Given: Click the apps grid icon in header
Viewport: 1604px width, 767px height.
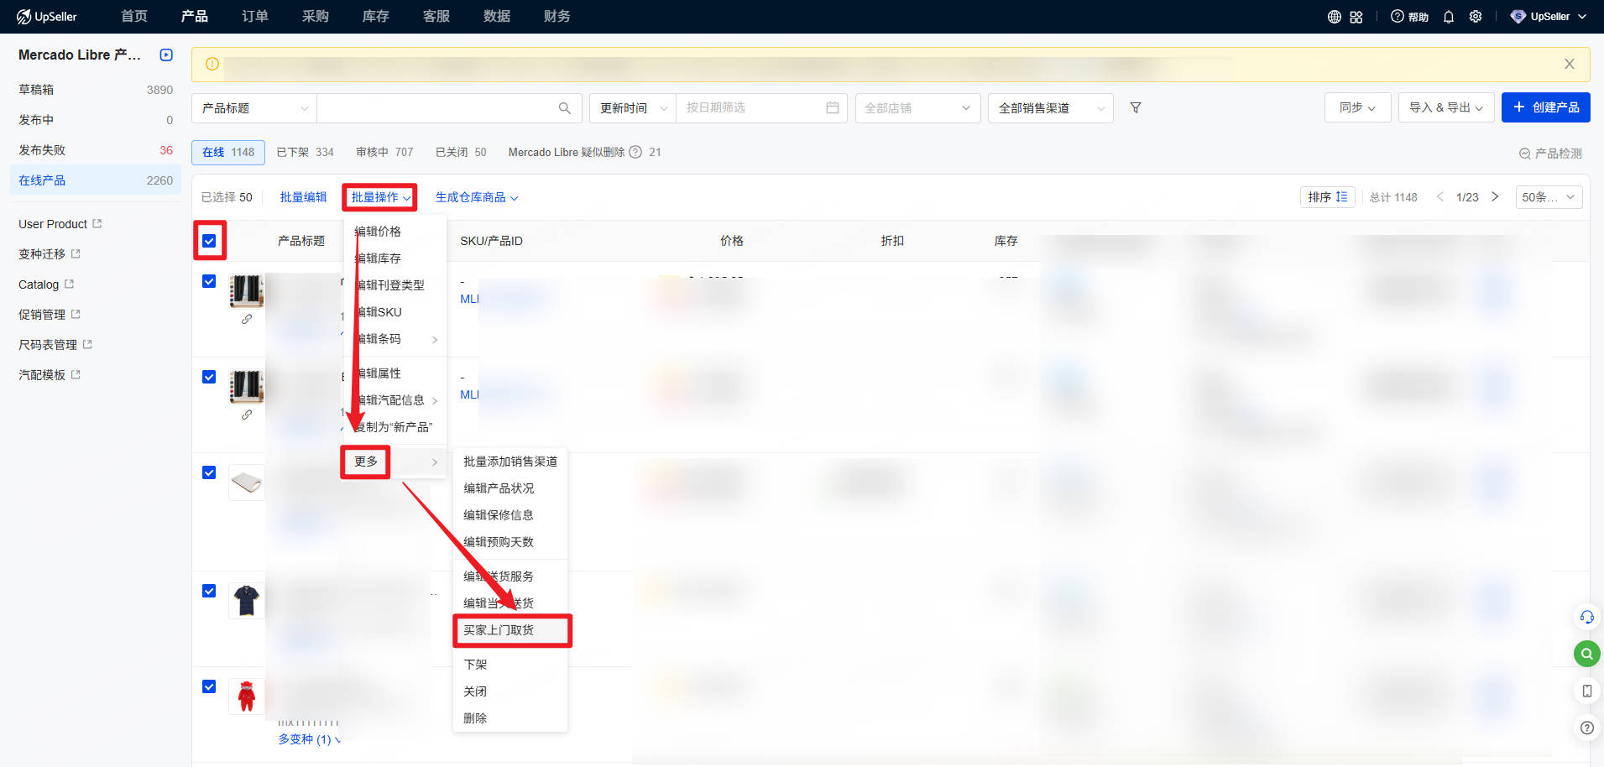Looking at the screenshot, I should tap(1356, 17).
